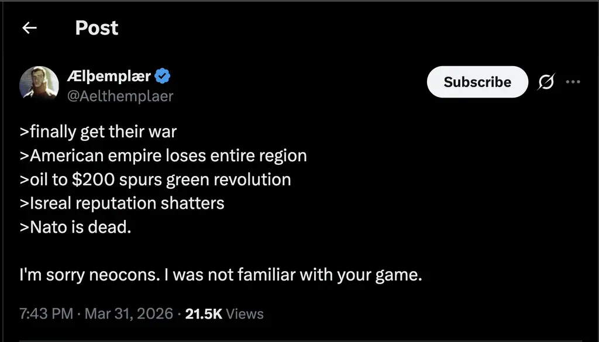Click the @Aelthemplaer handle
This screenshot has height=342, width=599.
(x=121, y=96)
